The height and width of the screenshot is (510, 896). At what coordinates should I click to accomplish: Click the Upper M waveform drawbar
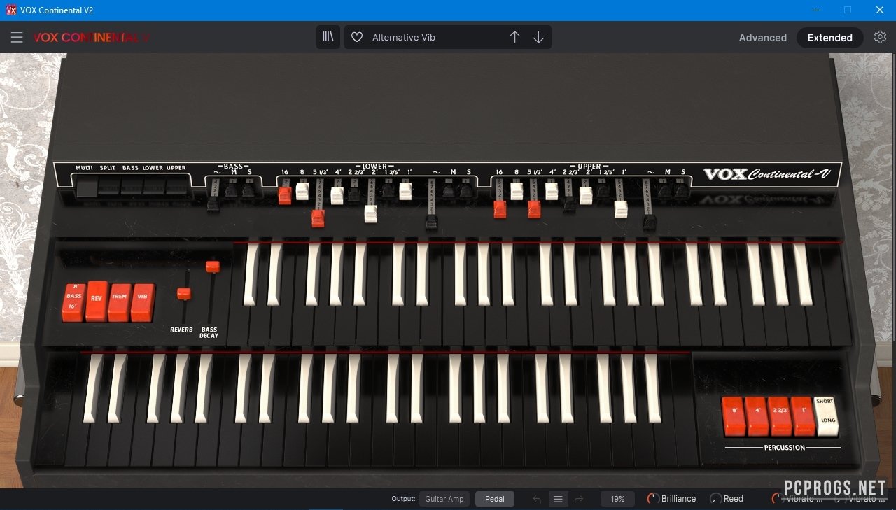pyautogui.click(x=665, y=190)
